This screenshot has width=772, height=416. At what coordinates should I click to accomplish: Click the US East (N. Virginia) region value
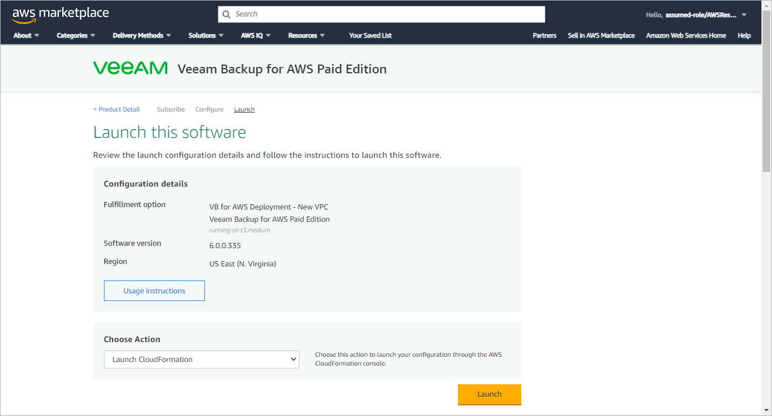[x=242, y=263]
